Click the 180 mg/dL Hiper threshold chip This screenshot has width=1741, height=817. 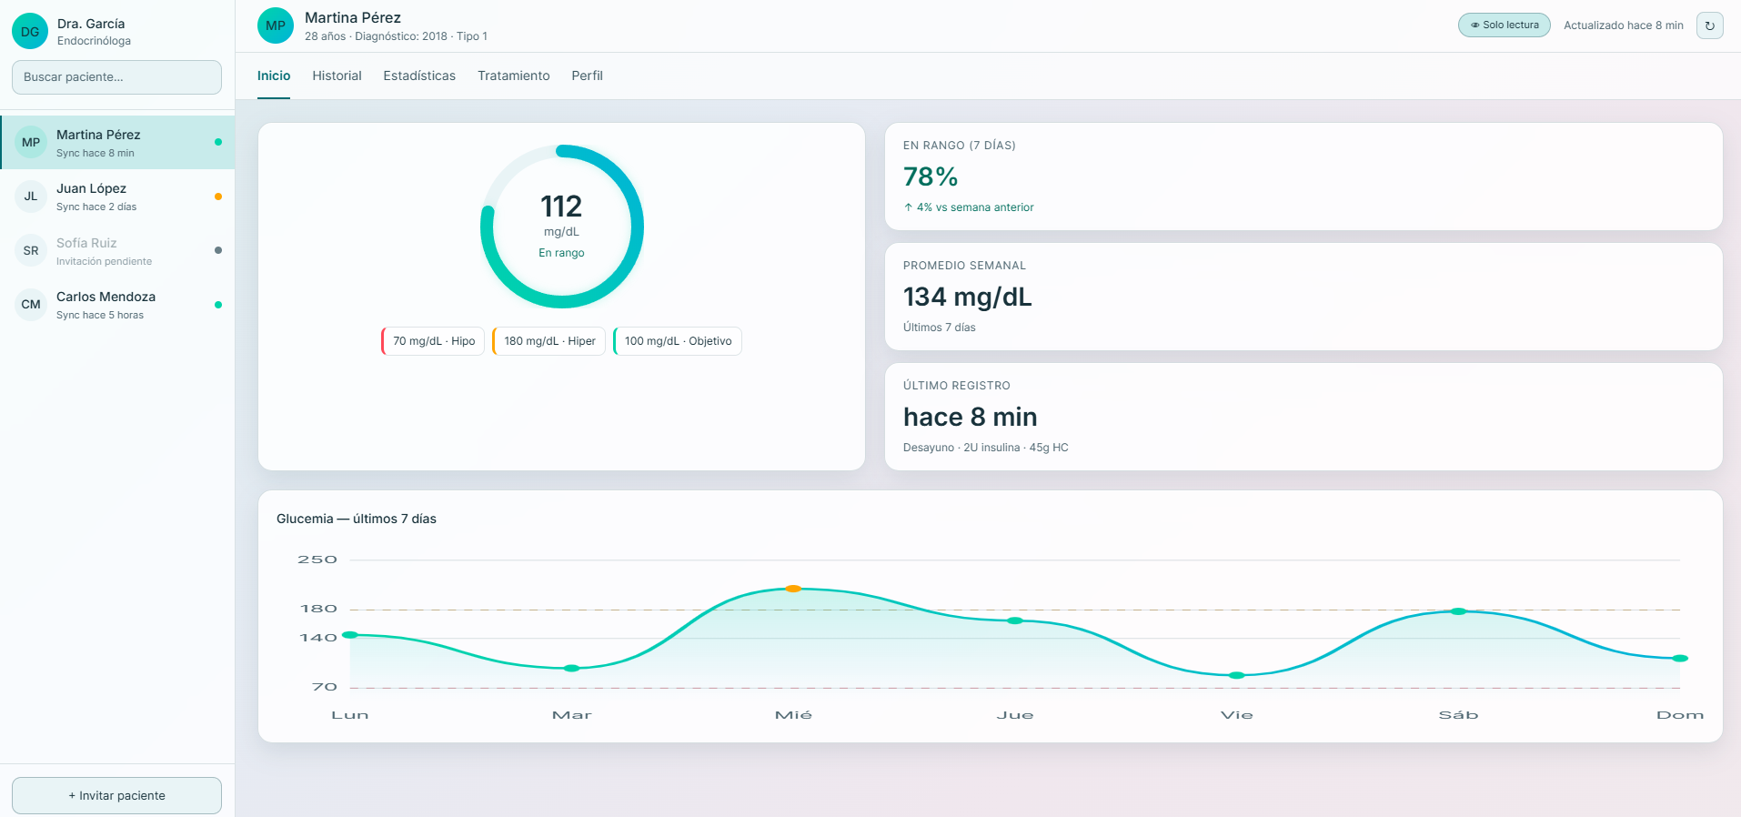pos(548,341)
